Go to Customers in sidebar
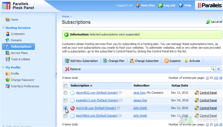This screenshot has height=127, width=223. point(18,34)
